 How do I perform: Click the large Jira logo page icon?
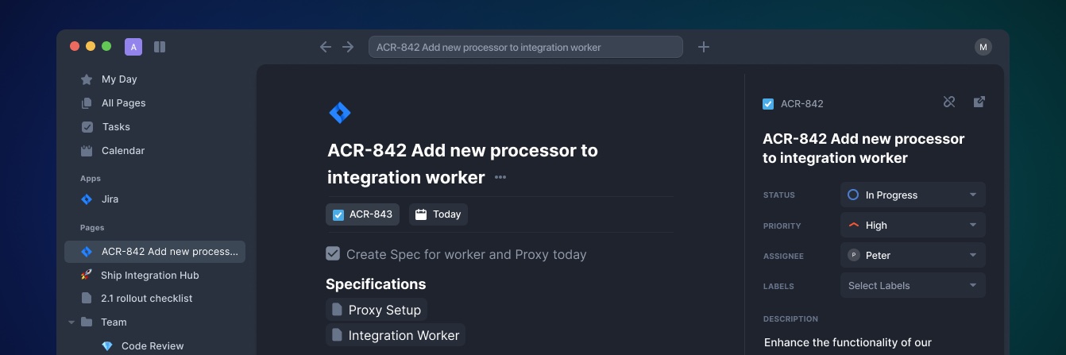(340, 113)
